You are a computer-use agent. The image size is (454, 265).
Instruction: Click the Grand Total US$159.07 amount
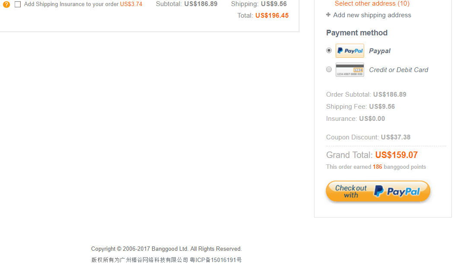point(397,155)
